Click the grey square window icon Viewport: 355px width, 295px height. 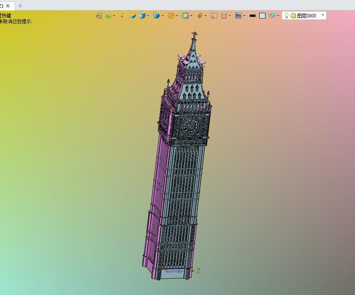[x=214, y=16]
